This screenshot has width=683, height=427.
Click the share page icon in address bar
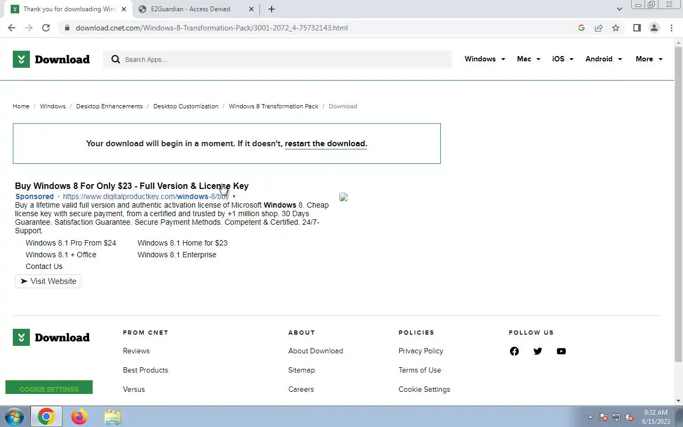(599, 28)
